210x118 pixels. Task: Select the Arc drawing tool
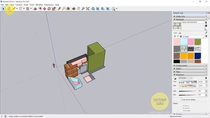point(21,9)
